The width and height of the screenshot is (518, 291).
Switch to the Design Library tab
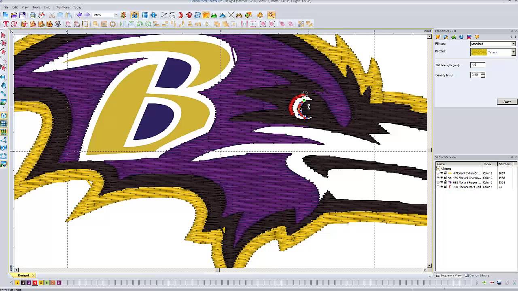[477, 276]
